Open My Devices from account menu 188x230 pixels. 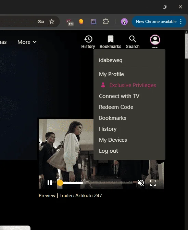pyautogui.click(x=113, y=140)
